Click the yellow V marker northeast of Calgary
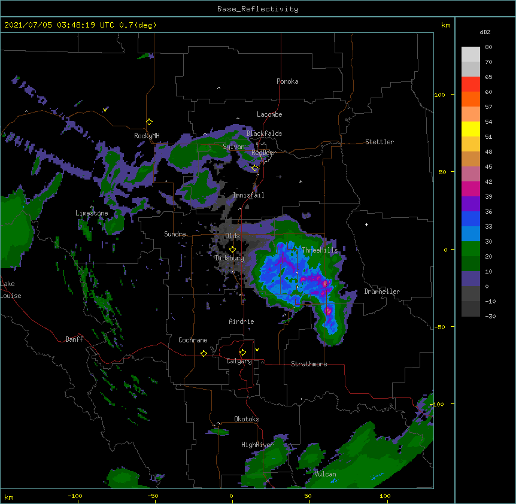The height and width of the screenshot is (504, 516). (257, 350)
